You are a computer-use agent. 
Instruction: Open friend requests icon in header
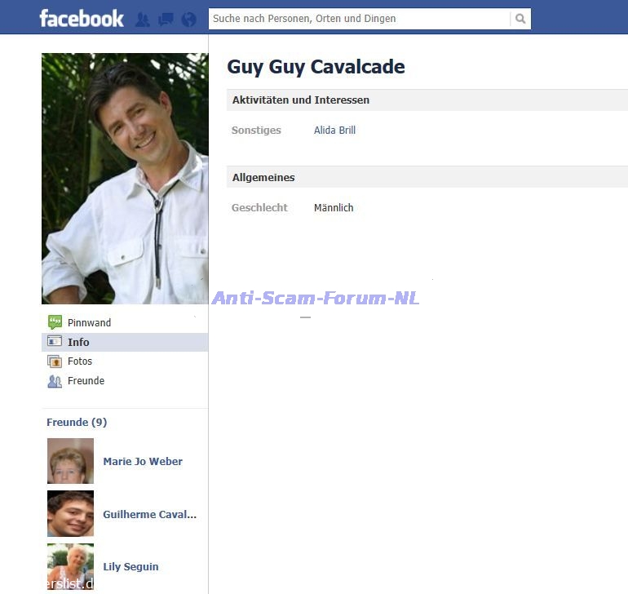coord(142,20)
